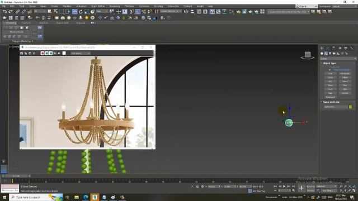Viewport: 358px width, 201px height.
Task: Open the Sign In dropdown
Action: click(307, 6)
